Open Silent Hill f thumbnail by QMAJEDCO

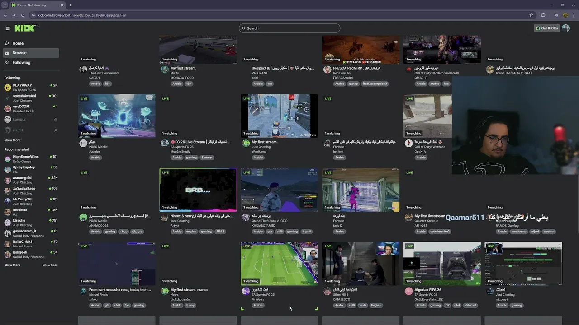[361, 264]
